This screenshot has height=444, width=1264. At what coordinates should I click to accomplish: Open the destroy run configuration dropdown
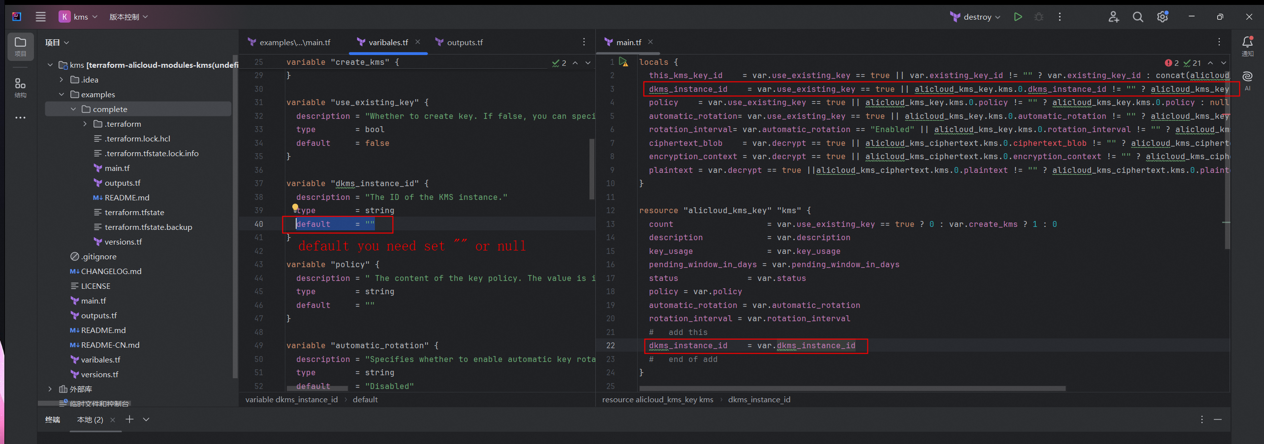pyautogui.click(x=975, y=17)
